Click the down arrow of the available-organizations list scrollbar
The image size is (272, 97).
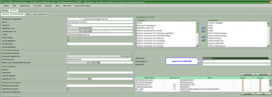pos(197,46)
